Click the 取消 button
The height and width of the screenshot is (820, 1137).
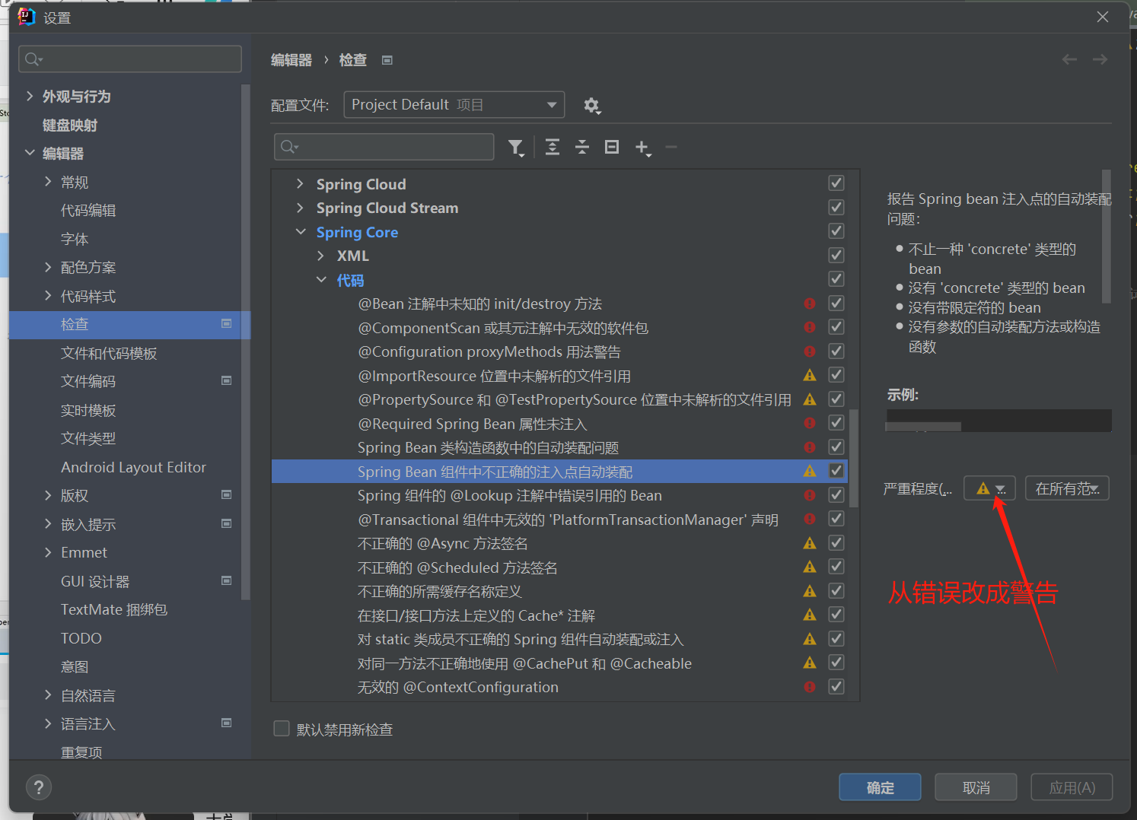[x=976, y=787]
